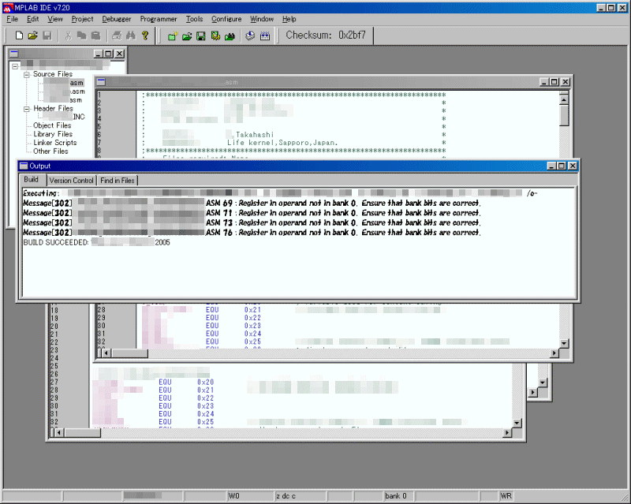The width and height of the screenshot is (631, 504).
Task: Click the Open Project green folder icon
Action: (x=187, y=35)
